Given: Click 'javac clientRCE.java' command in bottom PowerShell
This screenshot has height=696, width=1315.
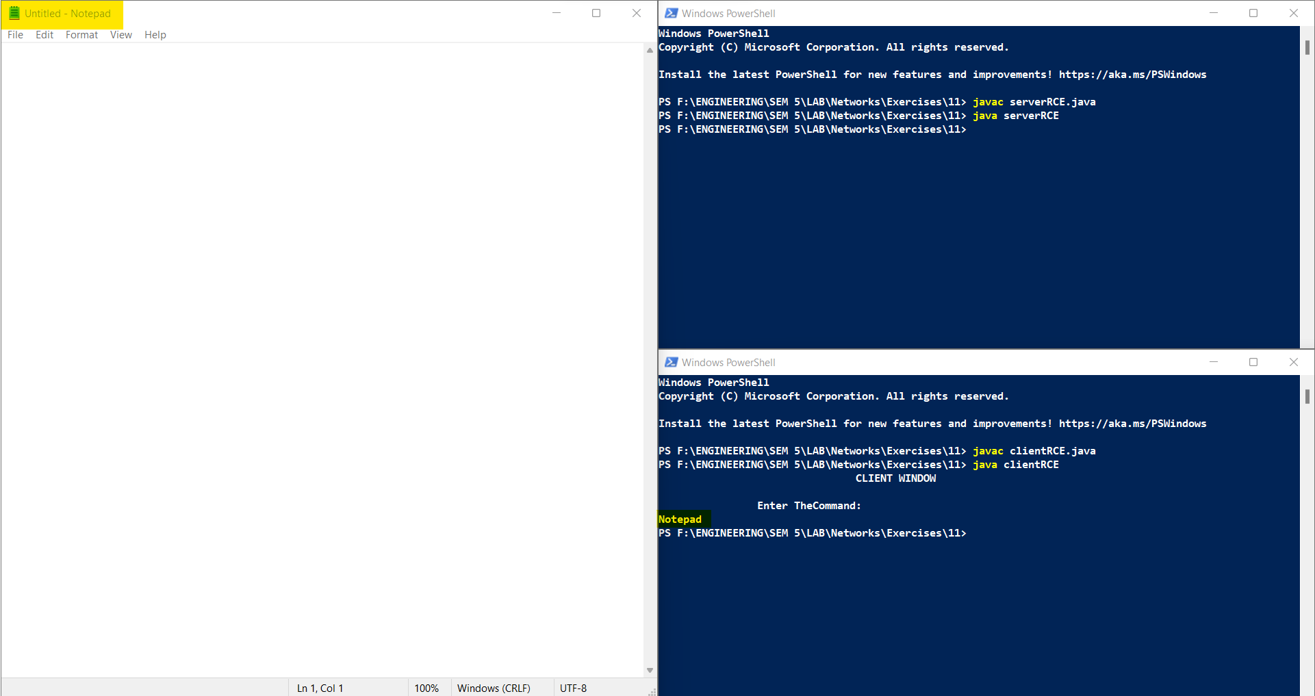Looking at the screenshot, I should coord(1034,451).
